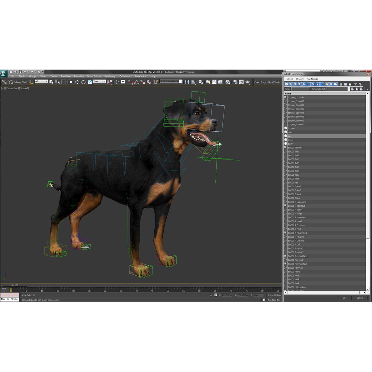
Task: Open the Edit menu
Action: (12, 76)
